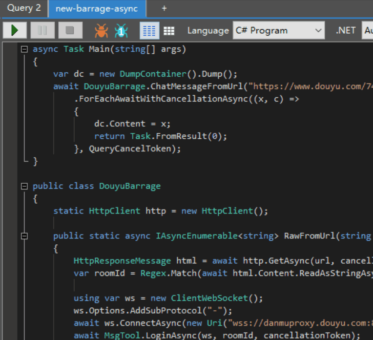
Task: Click the .NET label in toolbar
Action: click(x=346, y=30)
